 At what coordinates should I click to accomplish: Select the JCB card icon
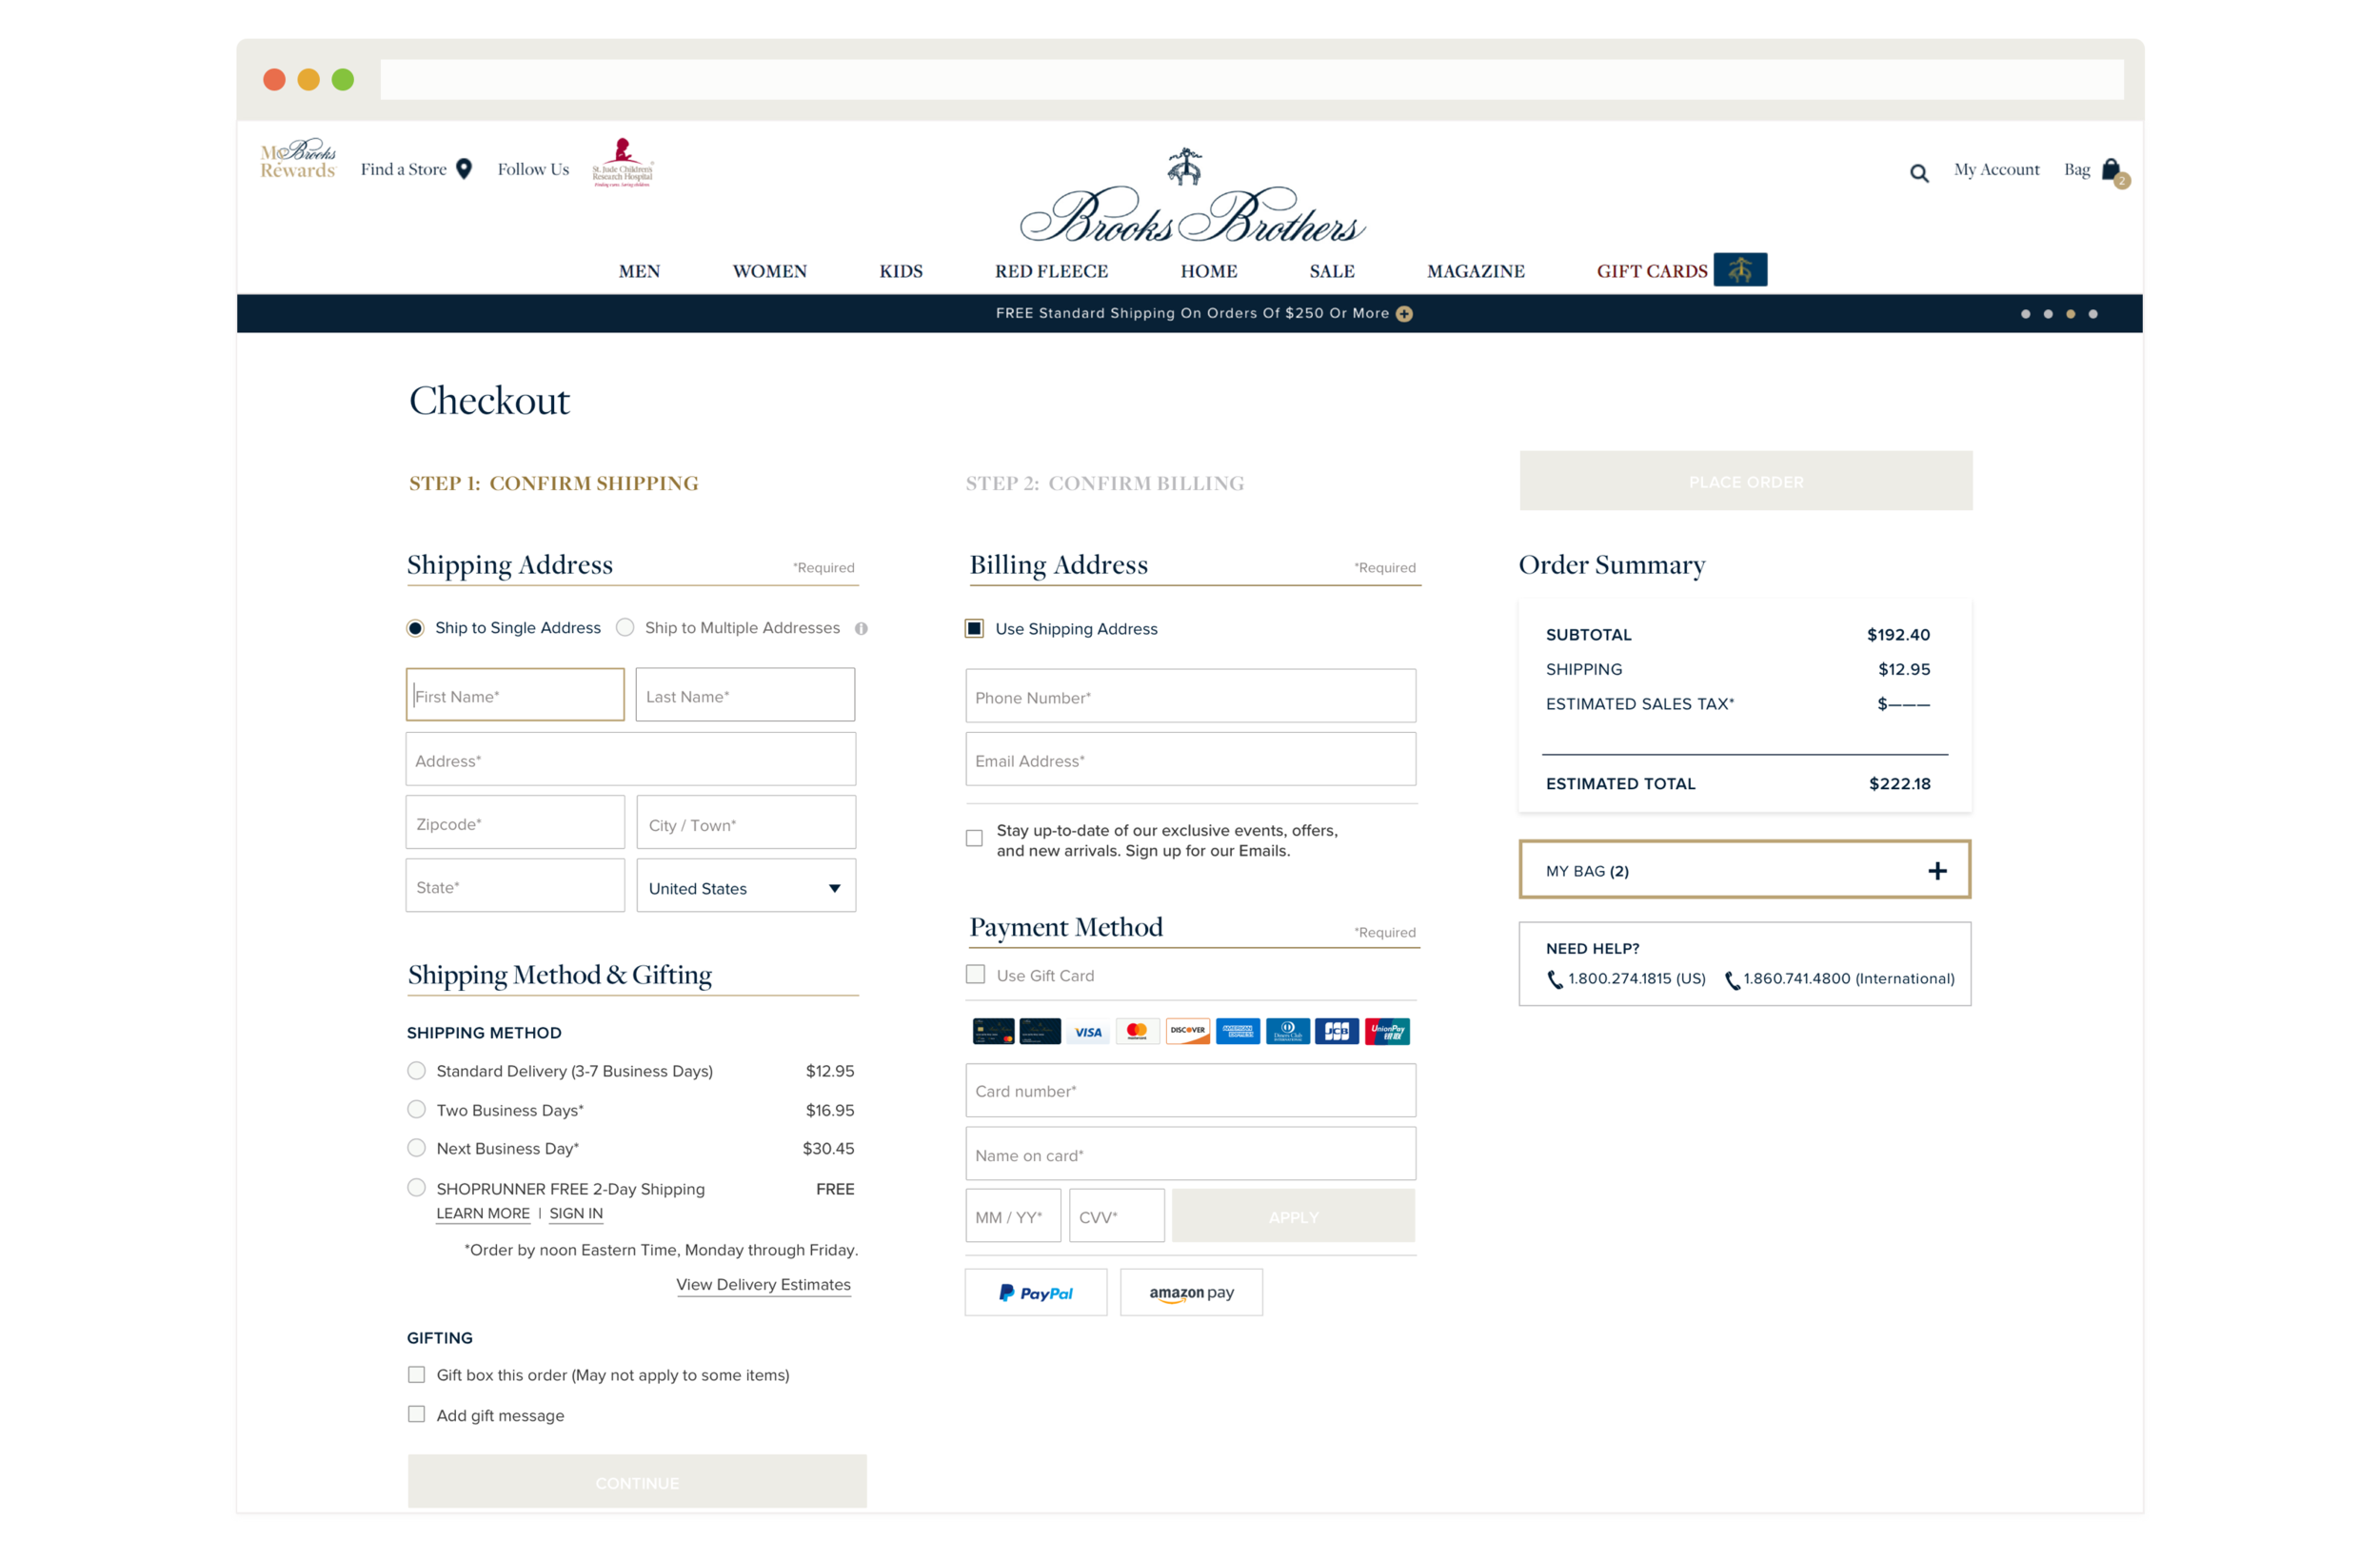click(x=1337, y=1032)
